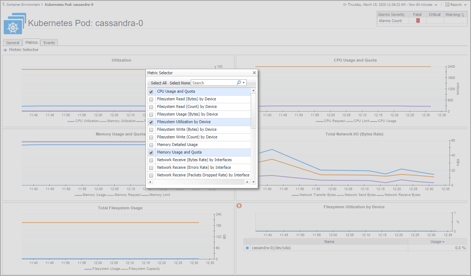Switch to the Metrics tab

pos(32,42)
